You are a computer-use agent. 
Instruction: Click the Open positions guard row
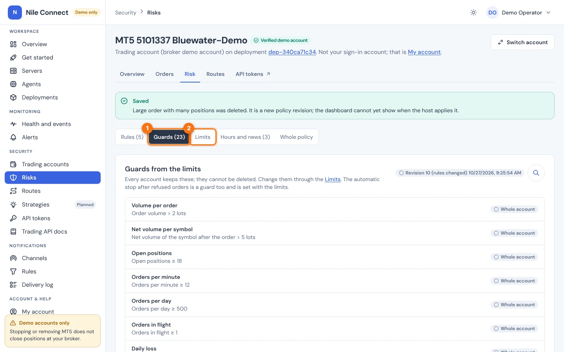[335, 257]
